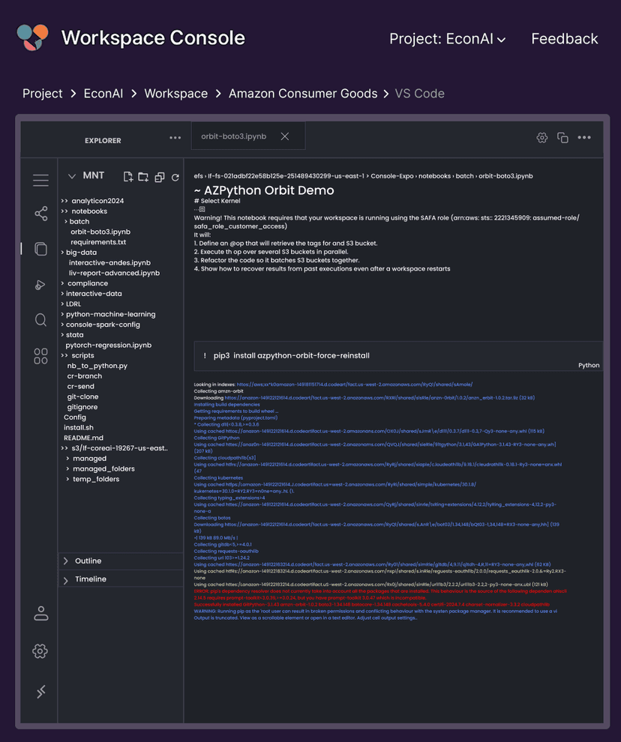Open the remote connection icon at sidebar bottom
Viewport: 621px width, 742px height.
(x=40, y=691)
